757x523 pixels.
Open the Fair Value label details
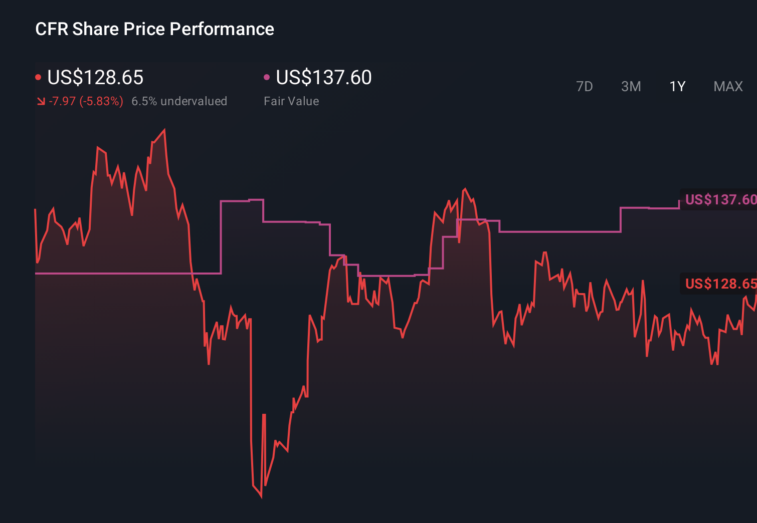(x=291, y=101)
